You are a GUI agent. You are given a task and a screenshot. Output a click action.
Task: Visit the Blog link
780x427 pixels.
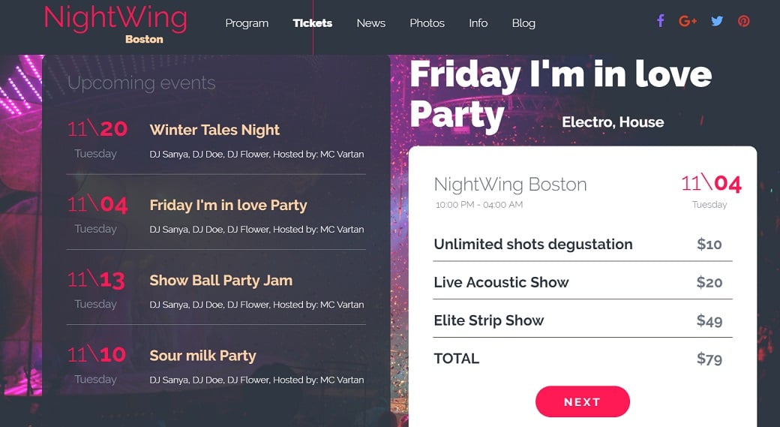tap(523, 23)
